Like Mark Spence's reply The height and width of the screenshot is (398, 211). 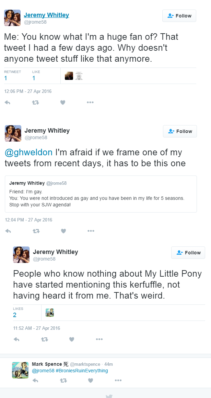tap(91, 380)
